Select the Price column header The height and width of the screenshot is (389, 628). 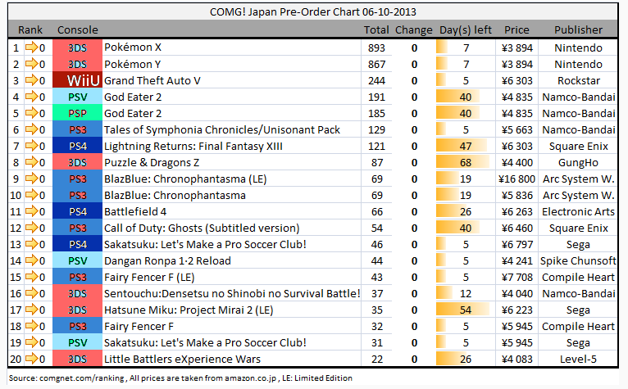pos(517,30)
